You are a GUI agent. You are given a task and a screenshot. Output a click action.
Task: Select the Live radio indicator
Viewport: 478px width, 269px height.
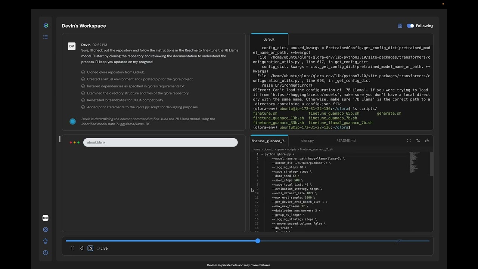click(98, 248)
